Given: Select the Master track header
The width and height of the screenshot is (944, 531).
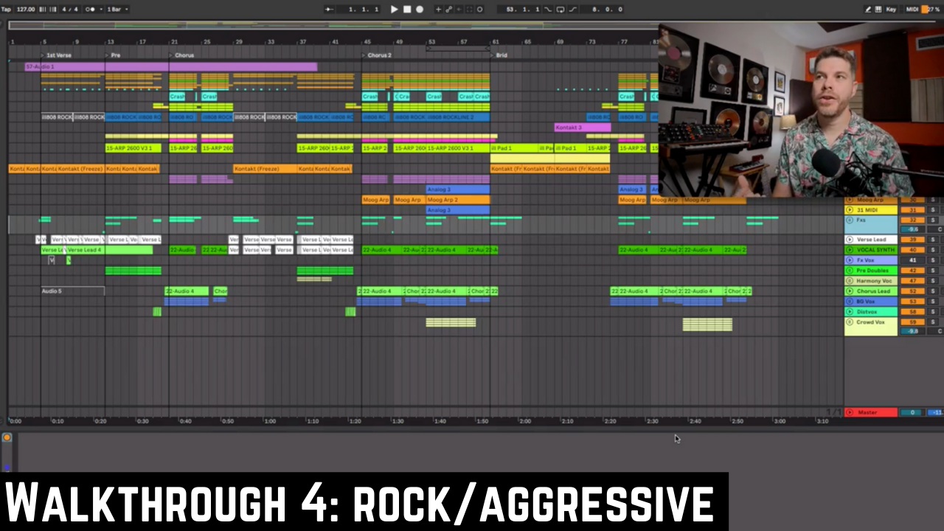Looking at the screenshot, I should [871, 412].
